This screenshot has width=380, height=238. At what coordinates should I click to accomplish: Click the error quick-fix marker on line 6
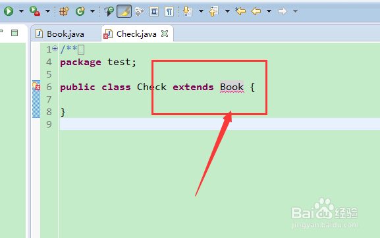(36, 86)
